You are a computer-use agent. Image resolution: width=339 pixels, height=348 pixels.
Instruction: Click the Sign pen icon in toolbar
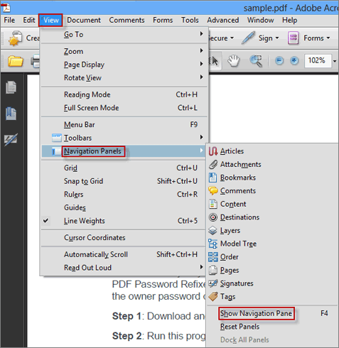click(248, 38)
